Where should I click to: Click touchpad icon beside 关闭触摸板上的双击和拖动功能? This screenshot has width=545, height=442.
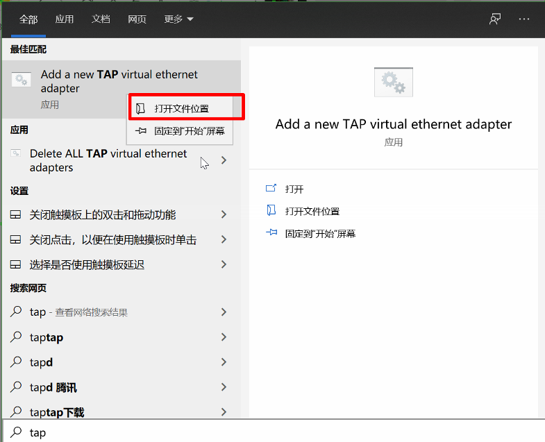click(16, 215)
